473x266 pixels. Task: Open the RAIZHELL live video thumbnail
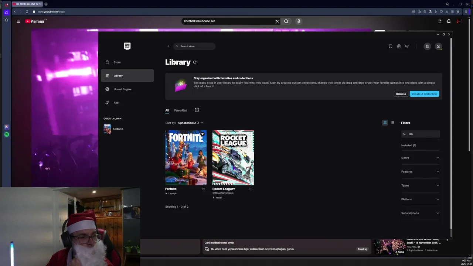pos(389,247)
